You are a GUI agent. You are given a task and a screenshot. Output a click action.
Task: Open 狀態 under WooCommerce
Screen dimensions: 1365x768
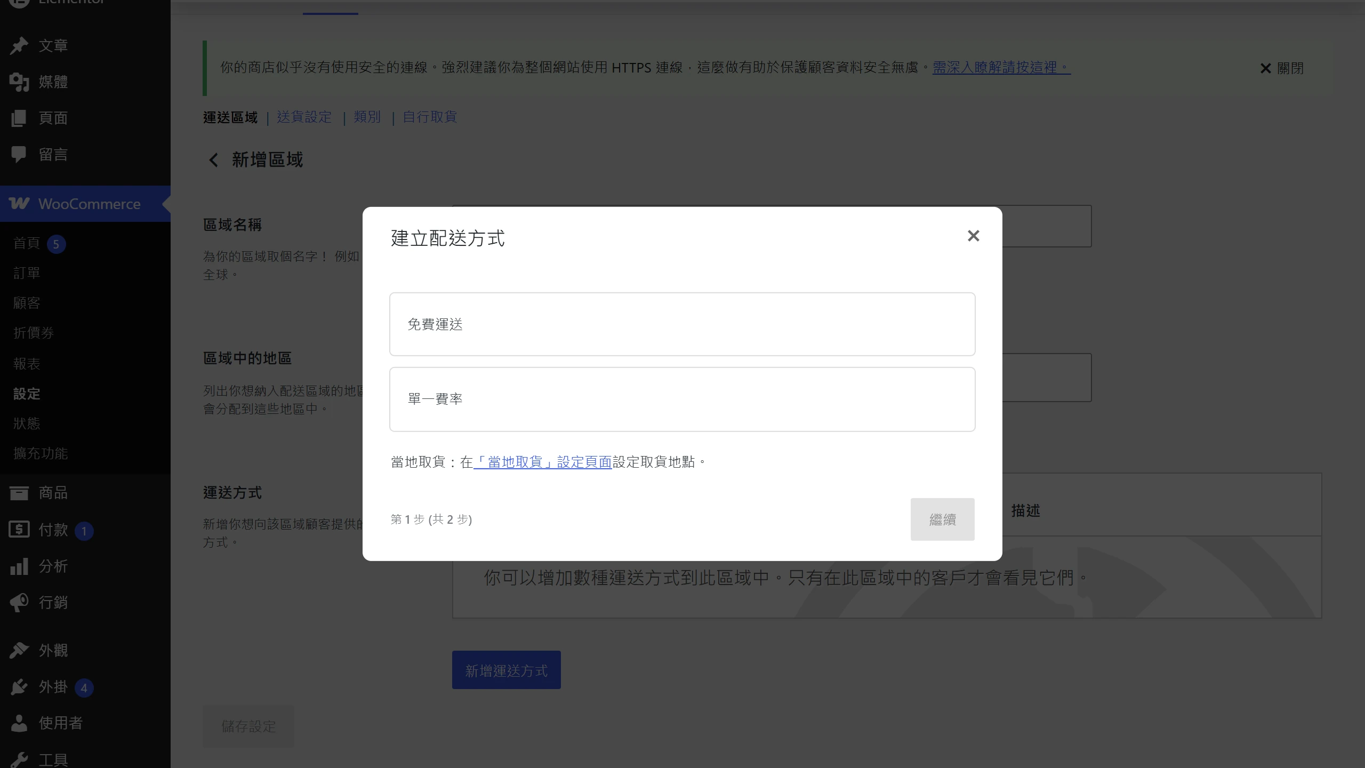[27, 424]
